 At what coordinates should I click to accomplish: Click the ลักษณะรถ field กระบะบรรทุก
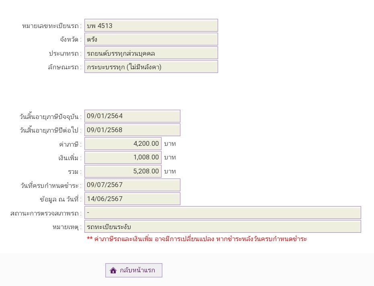[151, 67]
